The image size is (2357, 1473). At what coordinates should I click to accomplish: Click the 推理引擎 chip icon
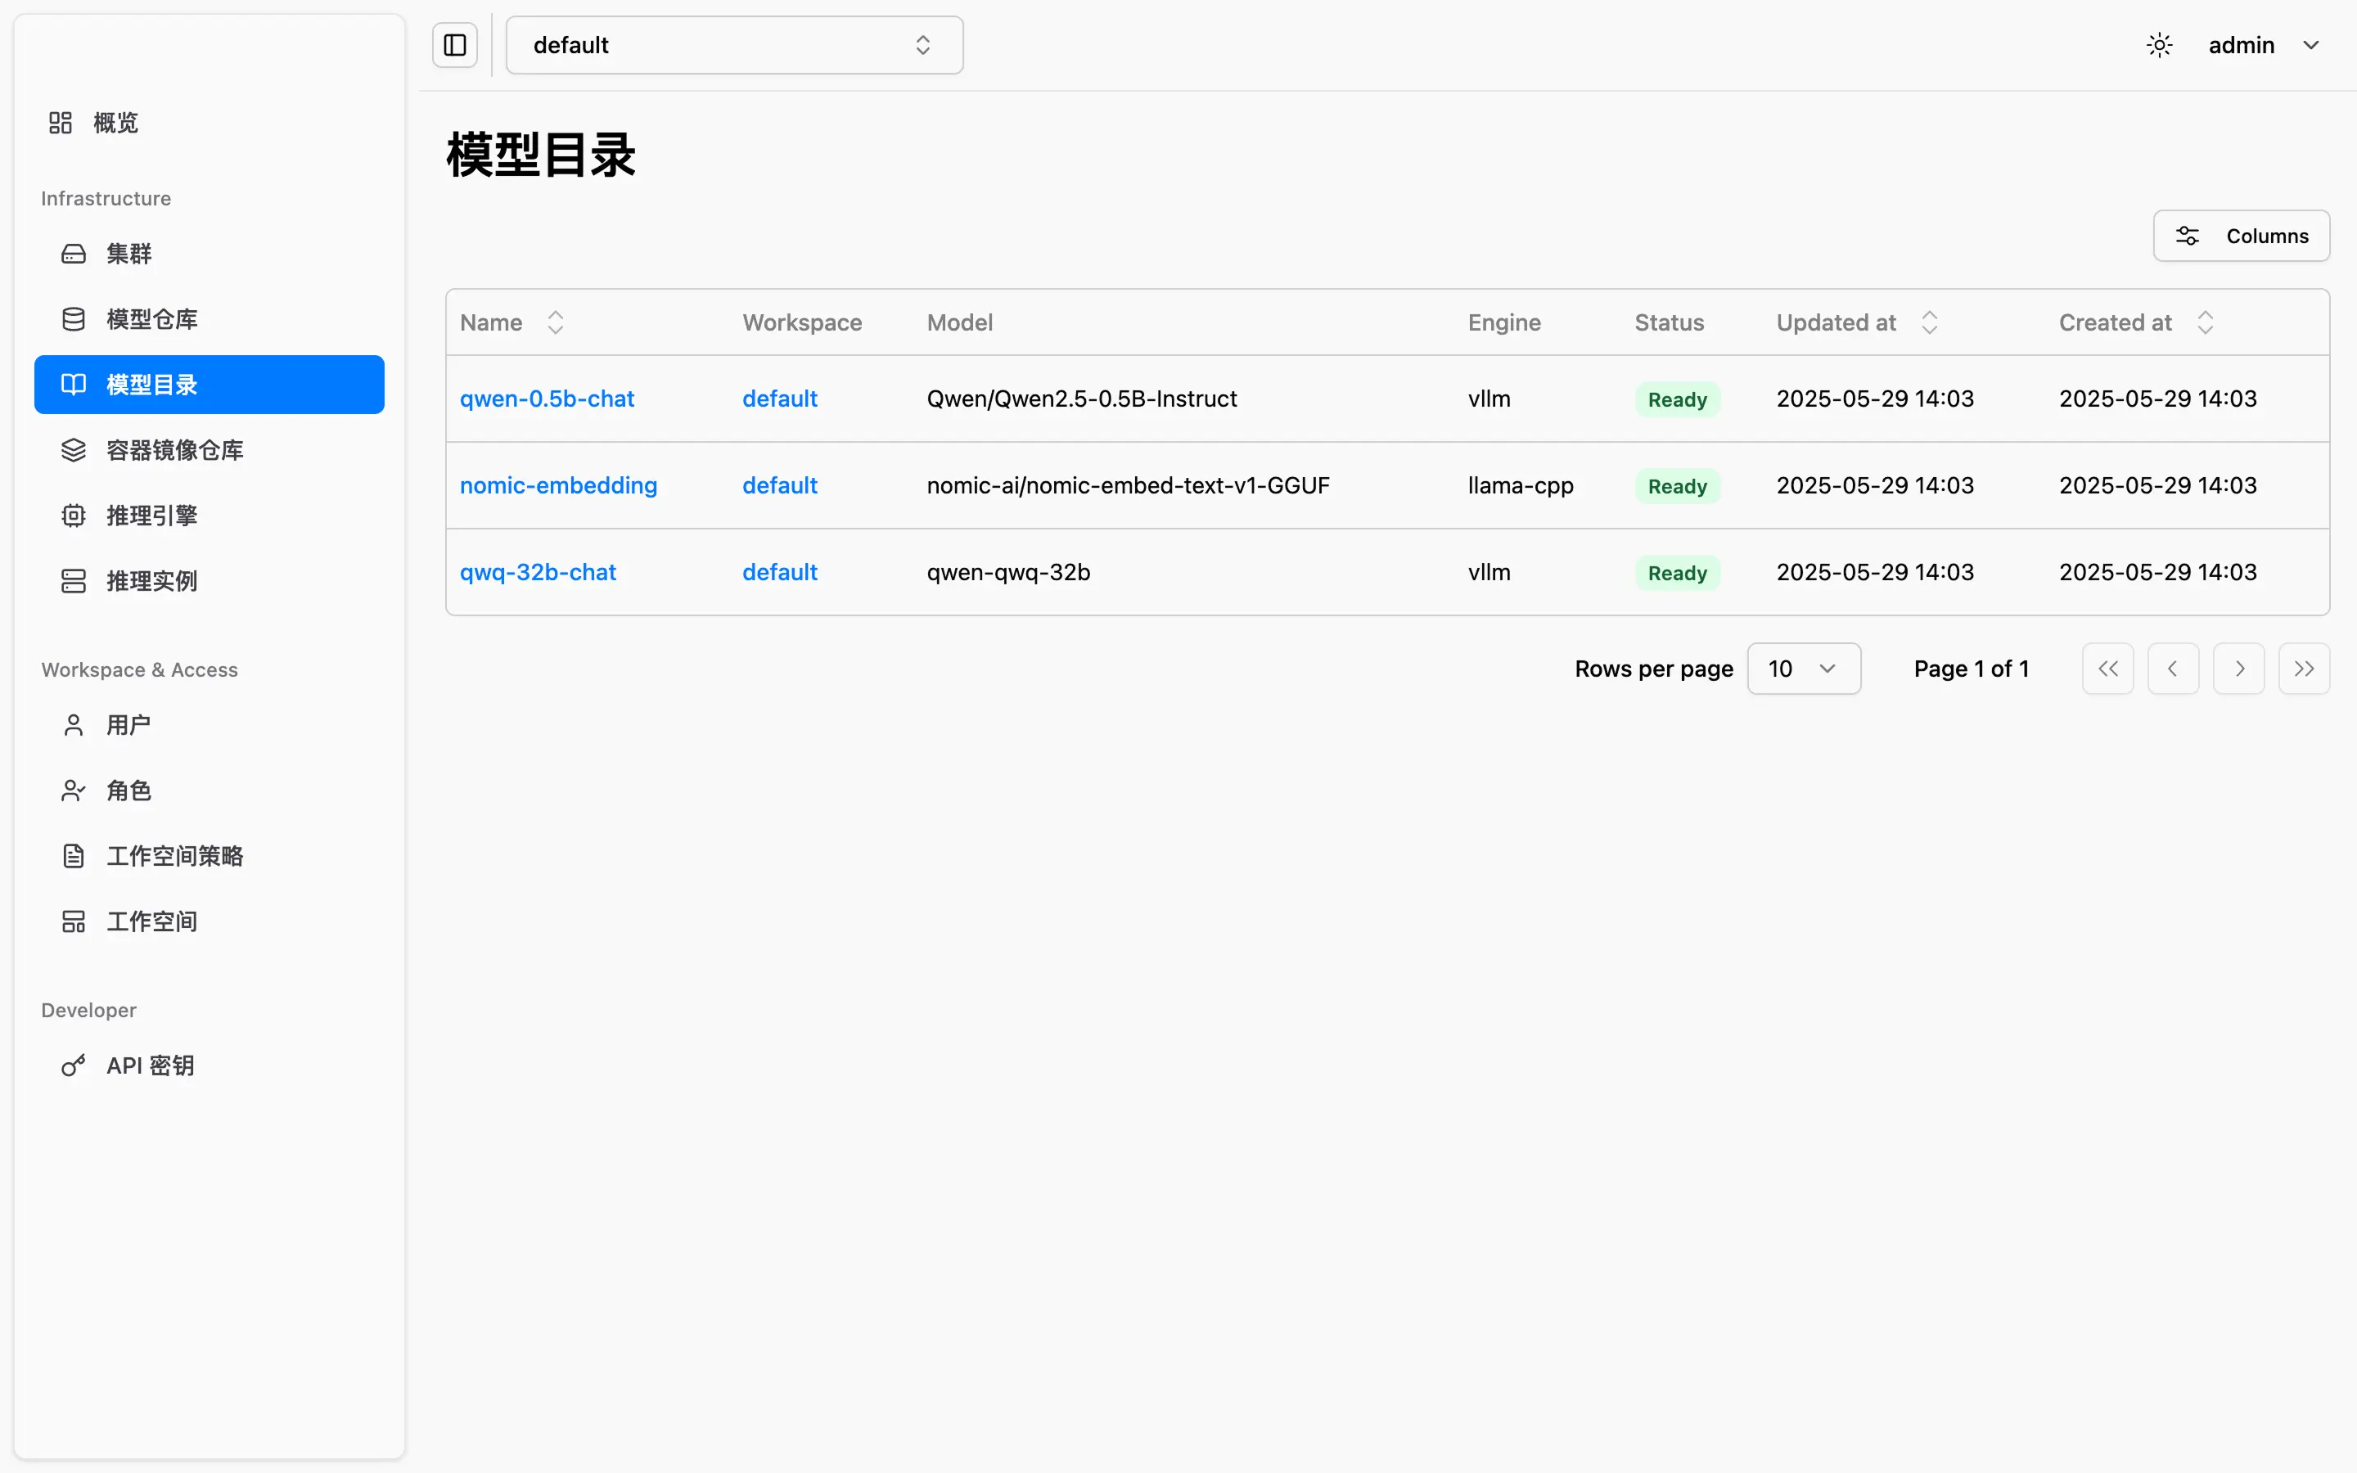74,516
